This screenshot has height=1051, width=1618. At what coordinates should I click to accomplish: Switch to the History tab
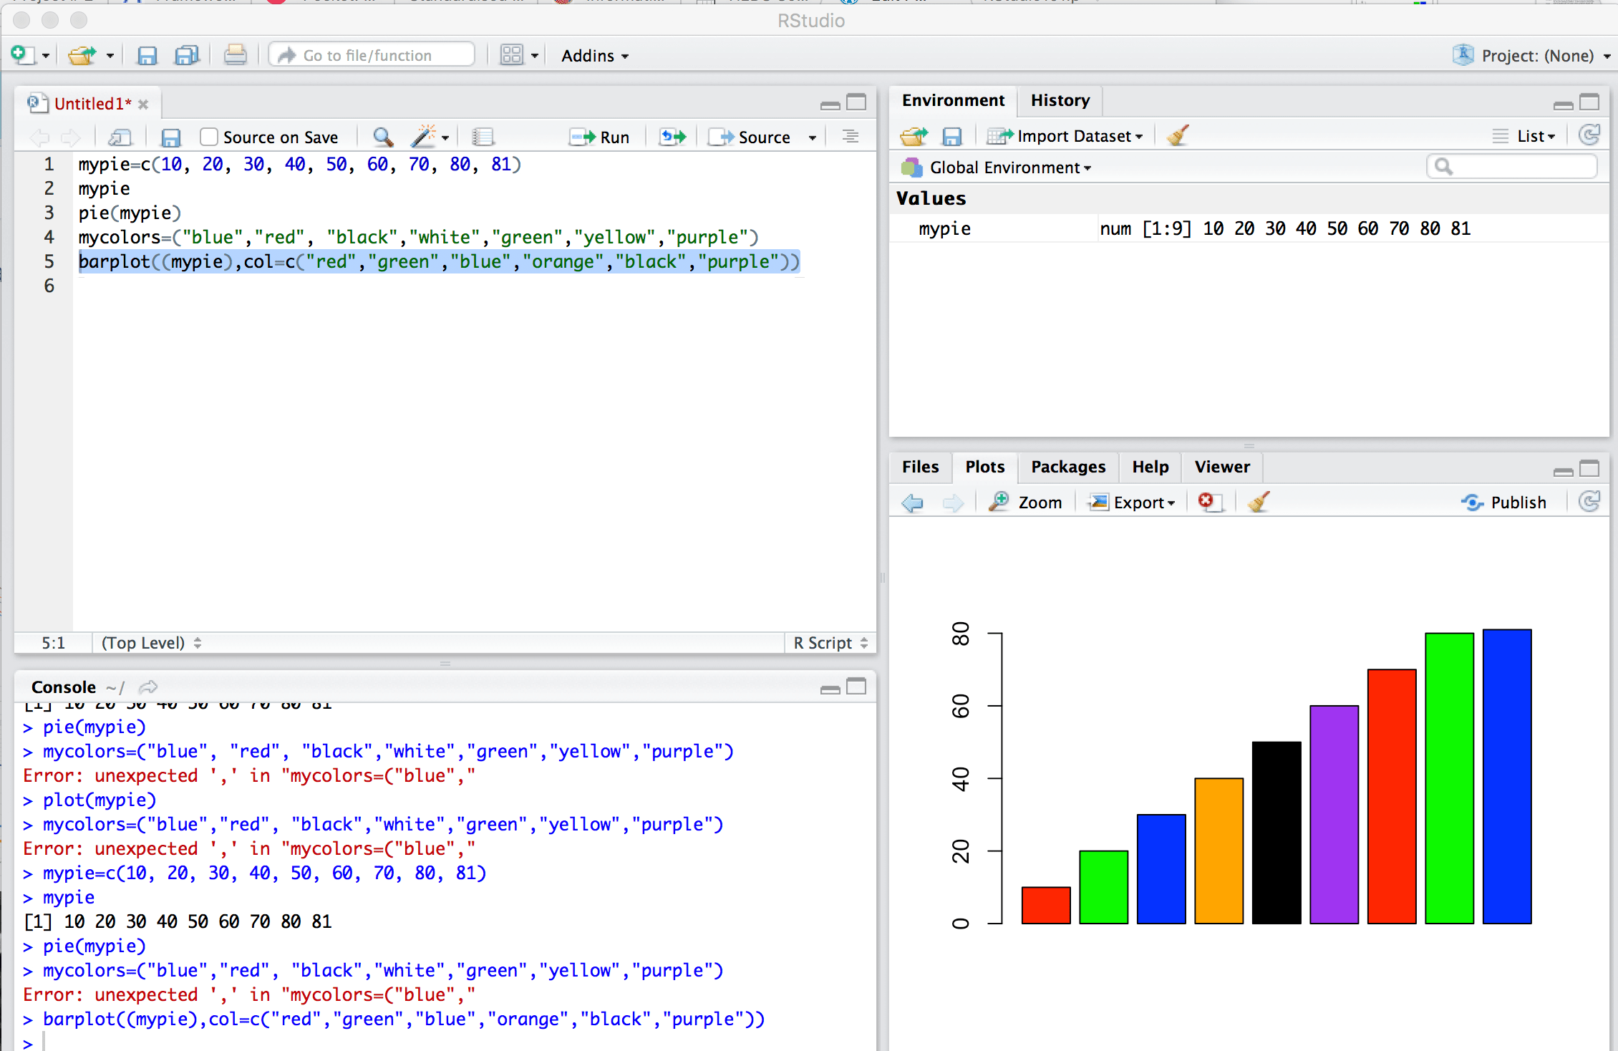pos(1060,100)
